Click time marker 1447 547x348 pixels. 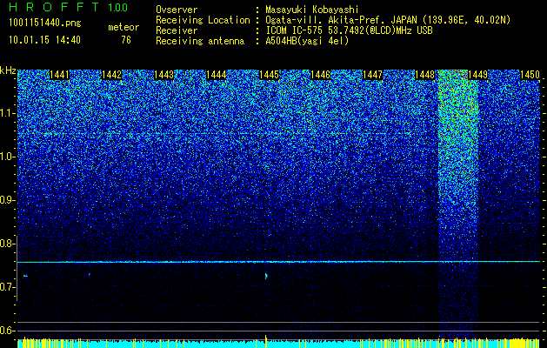click(373, 75)
